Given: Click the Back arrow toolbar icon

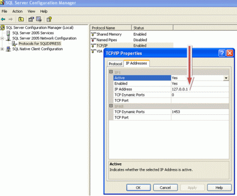Looking at the screenshot, I should [3, 19].
